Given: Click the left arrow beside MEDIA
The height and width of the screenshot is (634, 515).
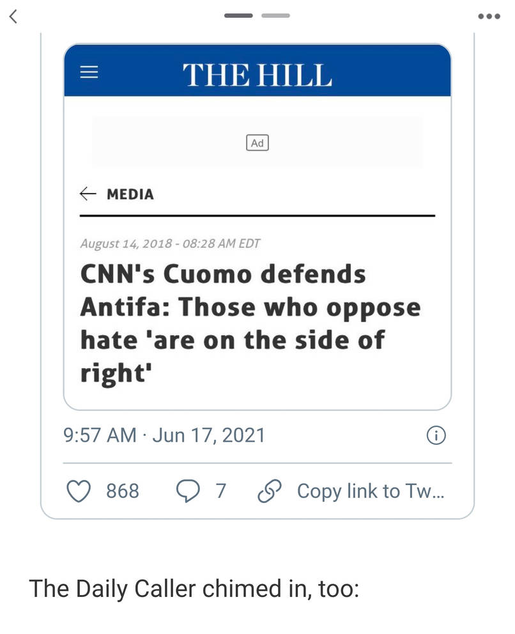Looking at the screenshot, I should (88, 194).
